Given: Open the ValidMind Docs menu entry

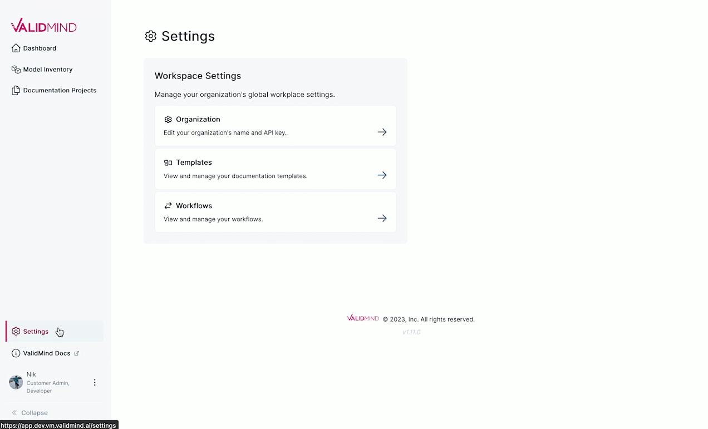Looking at the screenshot, I should 47,353.
